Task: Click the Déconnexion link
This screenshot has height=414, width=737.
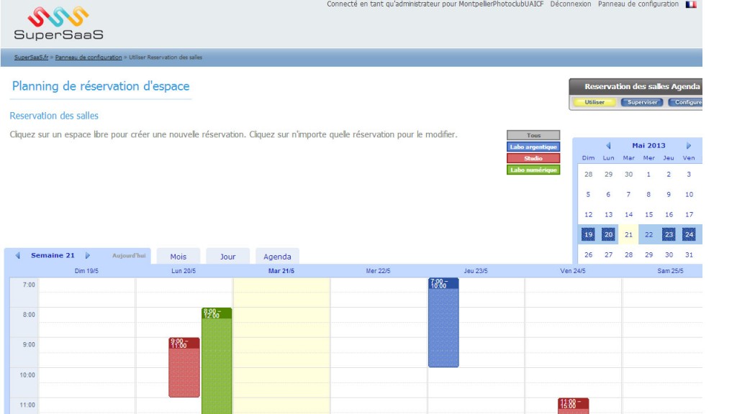Action: click(x=571, y=4)
